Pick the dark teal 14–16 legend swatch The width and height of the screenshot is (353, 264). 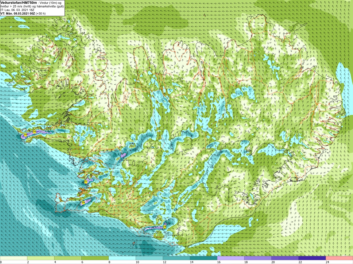pos(204,258)
